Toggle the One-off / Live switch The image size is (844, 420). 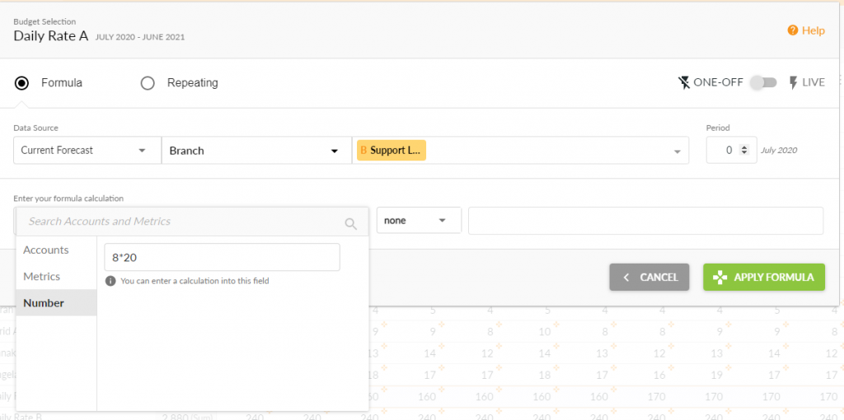[x=764, y=83]
